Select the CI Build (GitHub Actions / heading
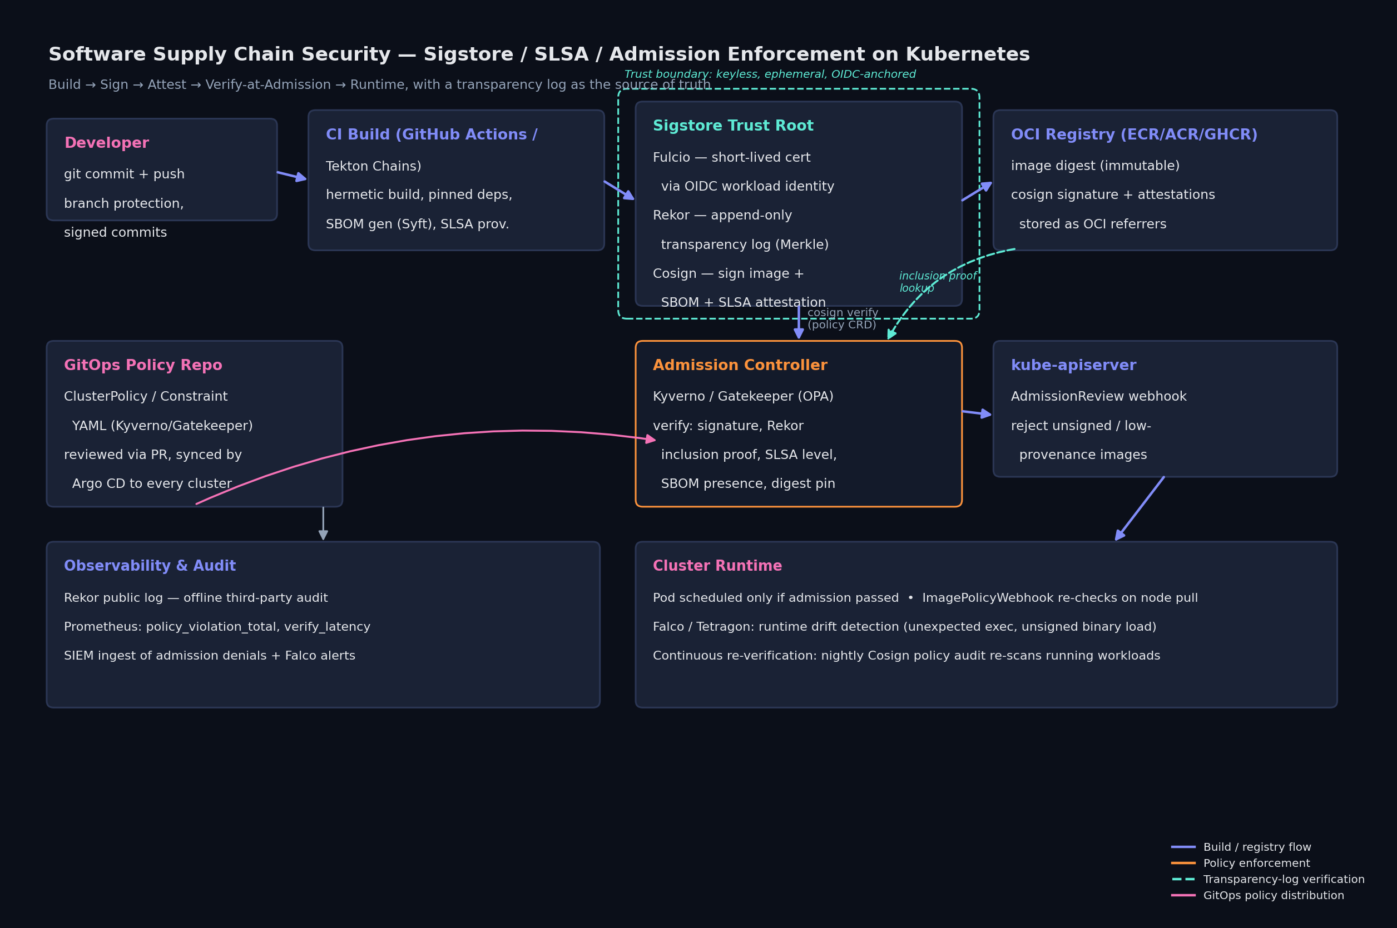 coord(432,135)
